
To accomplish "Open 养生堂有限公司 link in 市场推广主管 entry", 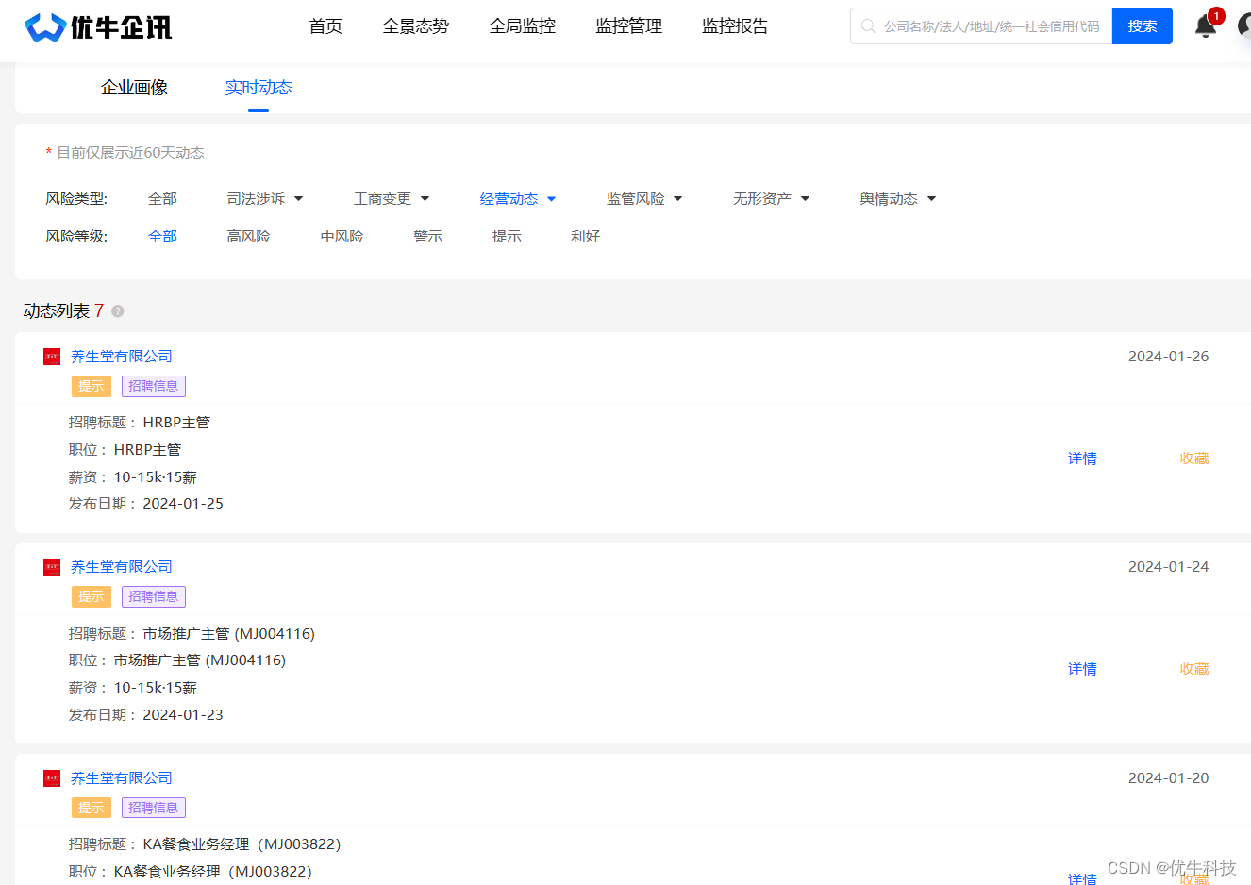I will pos(122,567).
